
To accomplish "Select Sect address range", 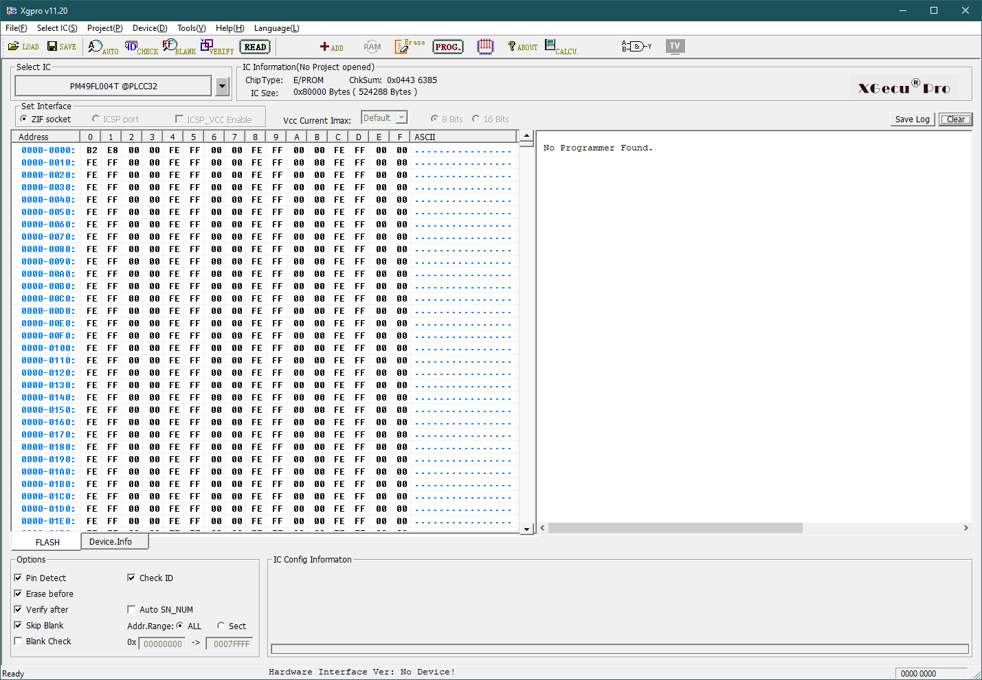I will (x=221, y=626).
